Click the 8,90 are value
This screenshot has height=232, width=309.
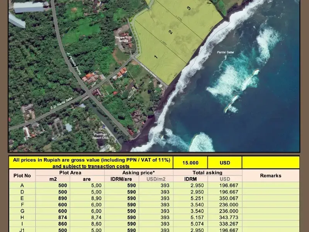click(x=96, y=198)
